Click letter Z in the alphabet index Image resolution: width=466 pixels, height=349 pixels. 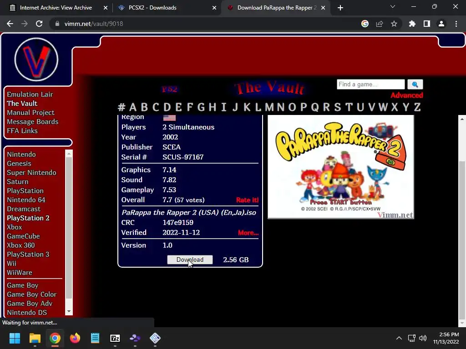coord(417,107)
